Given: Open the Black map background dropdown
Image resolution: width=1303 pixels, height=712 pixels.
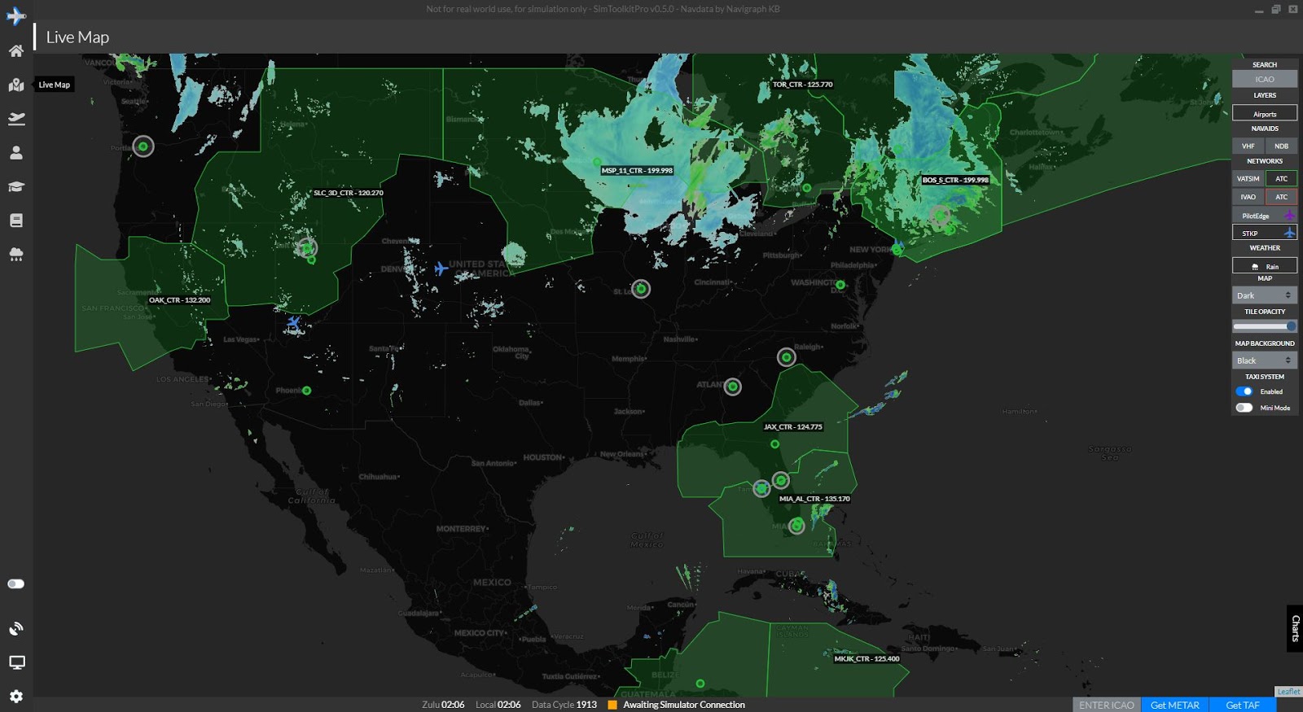Looking at the screenshot, I should click(1265, 360).
